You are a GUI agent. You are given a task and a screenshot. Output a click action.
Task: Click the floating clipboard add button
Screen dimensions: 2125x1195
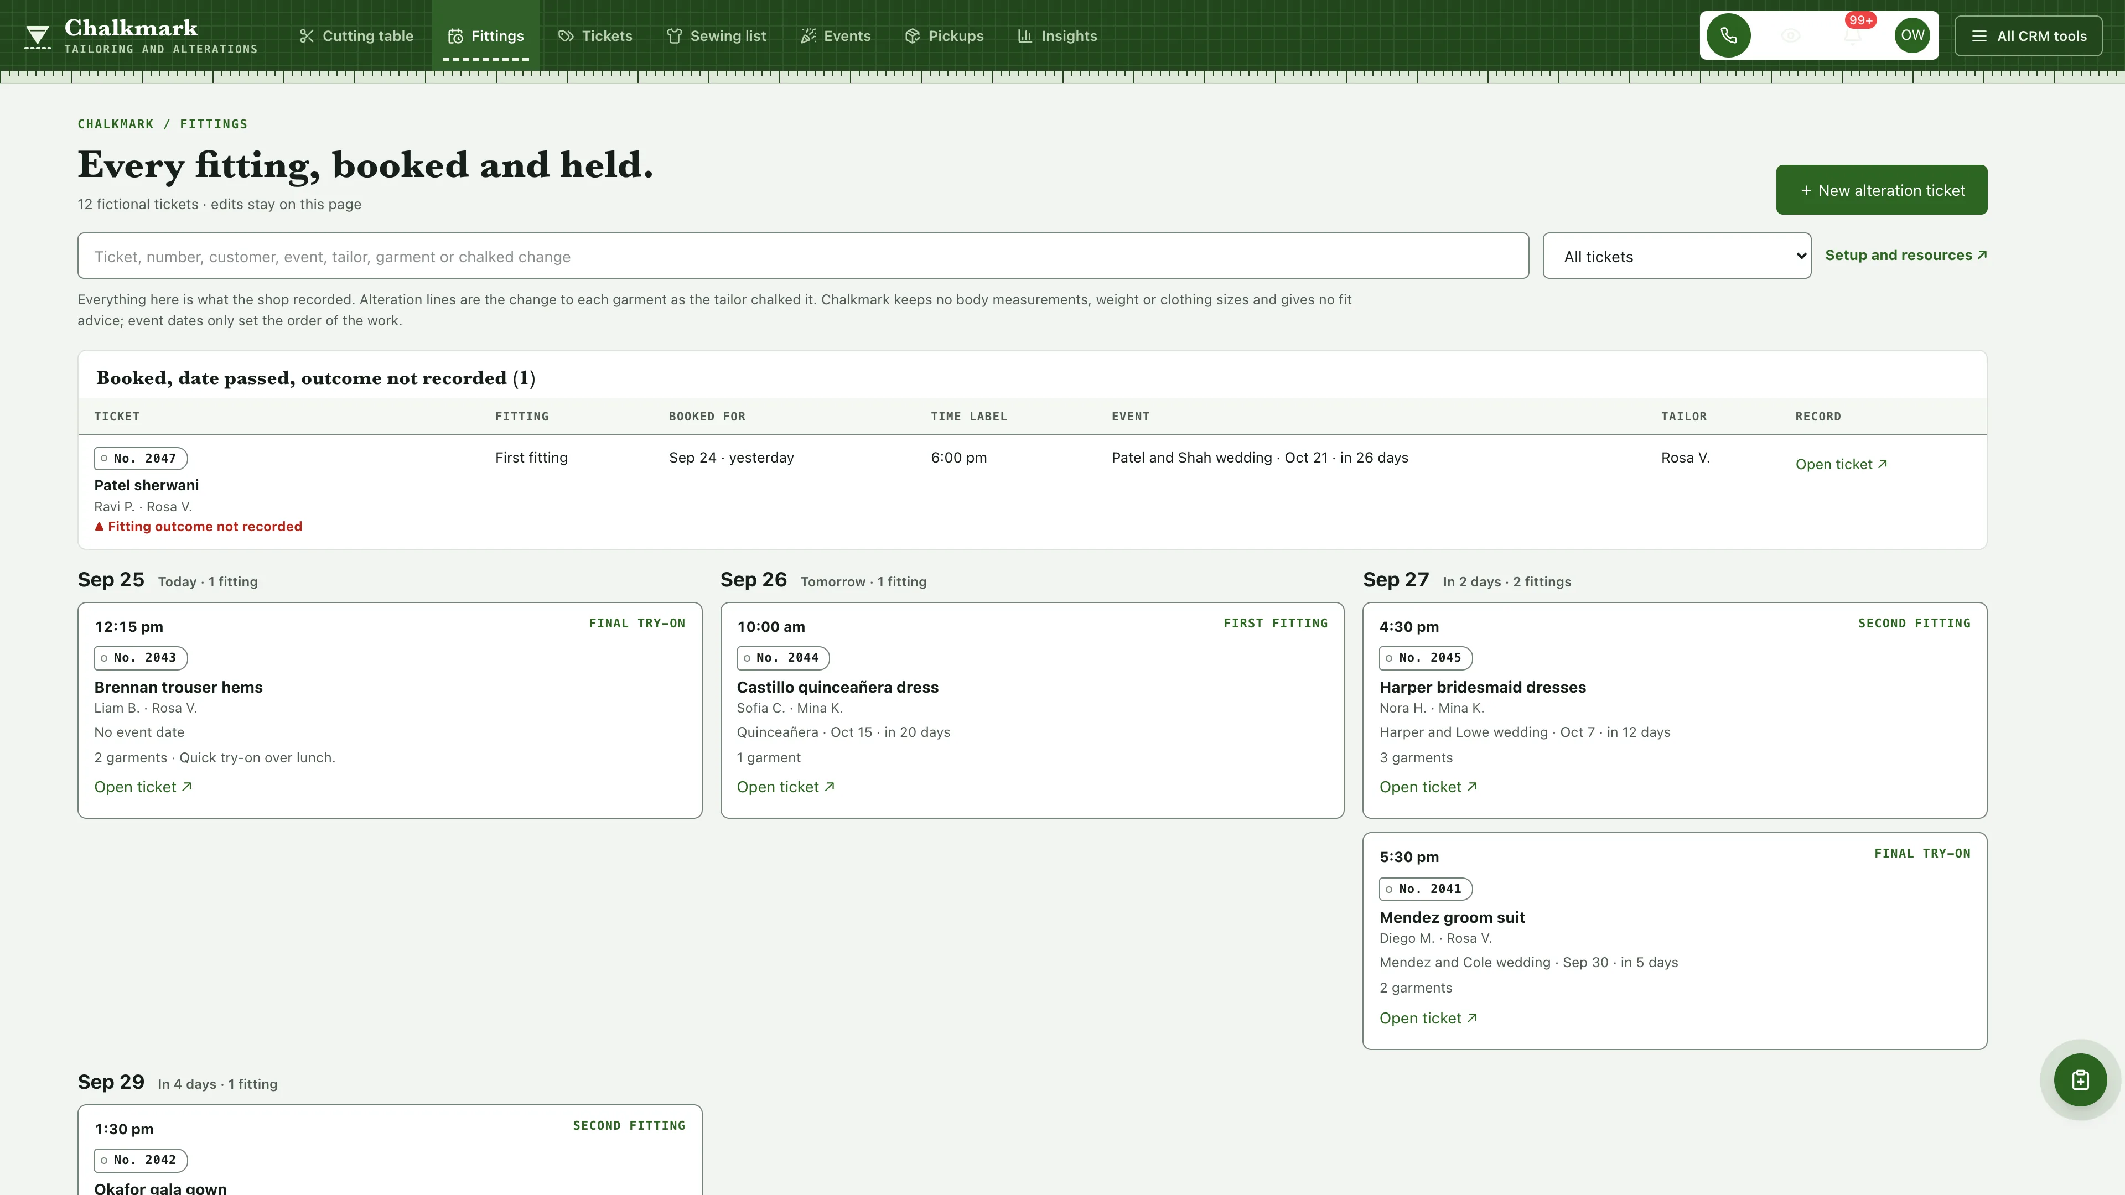(x=2080, y=1079)
